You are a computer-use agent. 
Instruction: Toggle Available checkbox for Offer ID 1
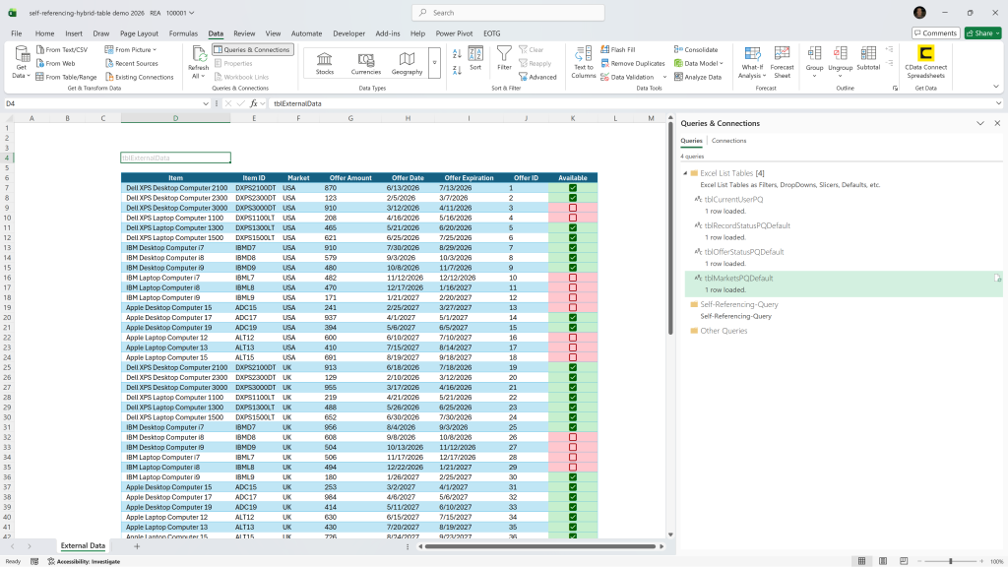pos(573,188)
